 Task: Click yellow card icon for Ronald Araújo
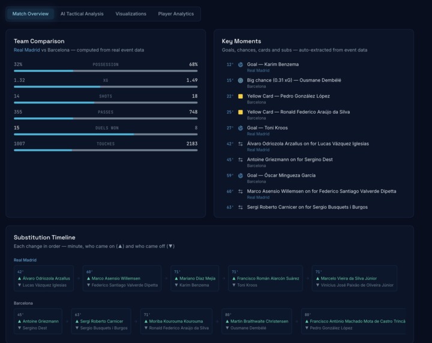click(x=241, y=112)
